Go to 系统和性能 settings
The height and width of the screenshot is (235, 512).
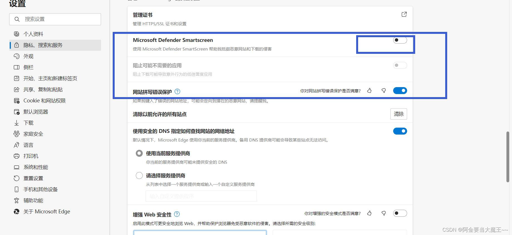point(55,167)
